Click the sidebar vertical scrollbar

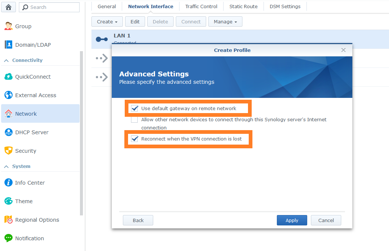(81, 133)
